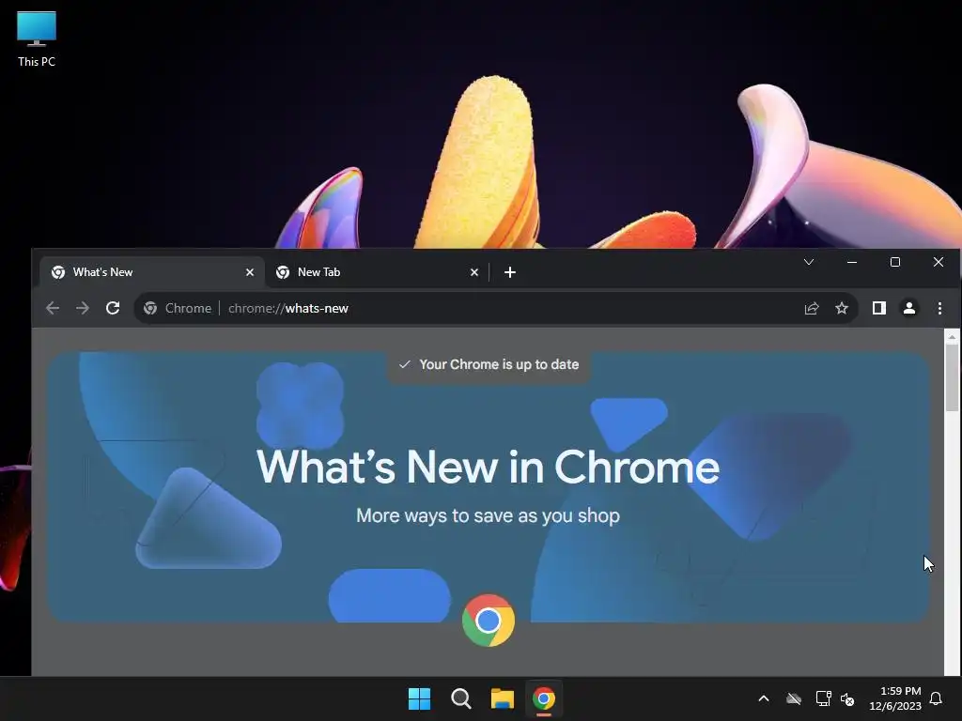Click the muted volume tray icon
962x721 pixels.
(x=847, y=698)
